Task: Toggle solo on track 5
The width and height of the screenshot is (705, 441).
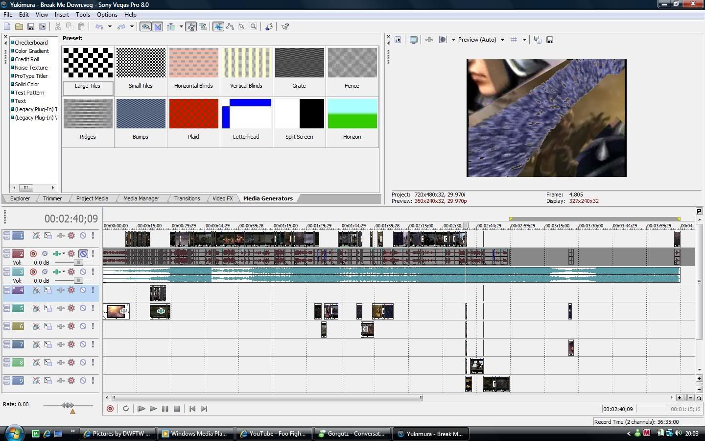Action: (93, 308)
